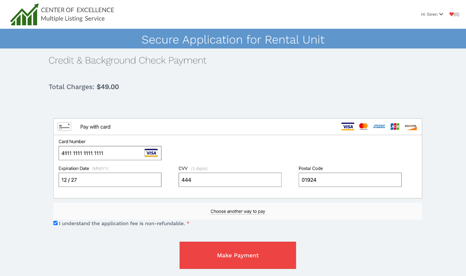Screen dimensions: 466x276
Task: Click the Visa badge inside Card Number field
Action: coord(151,153)
